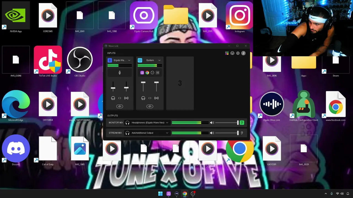This screenshot has height=198, width=353.
Task: Select TikTok LIVE Studio desktop icon
Action: pos(48,62)
